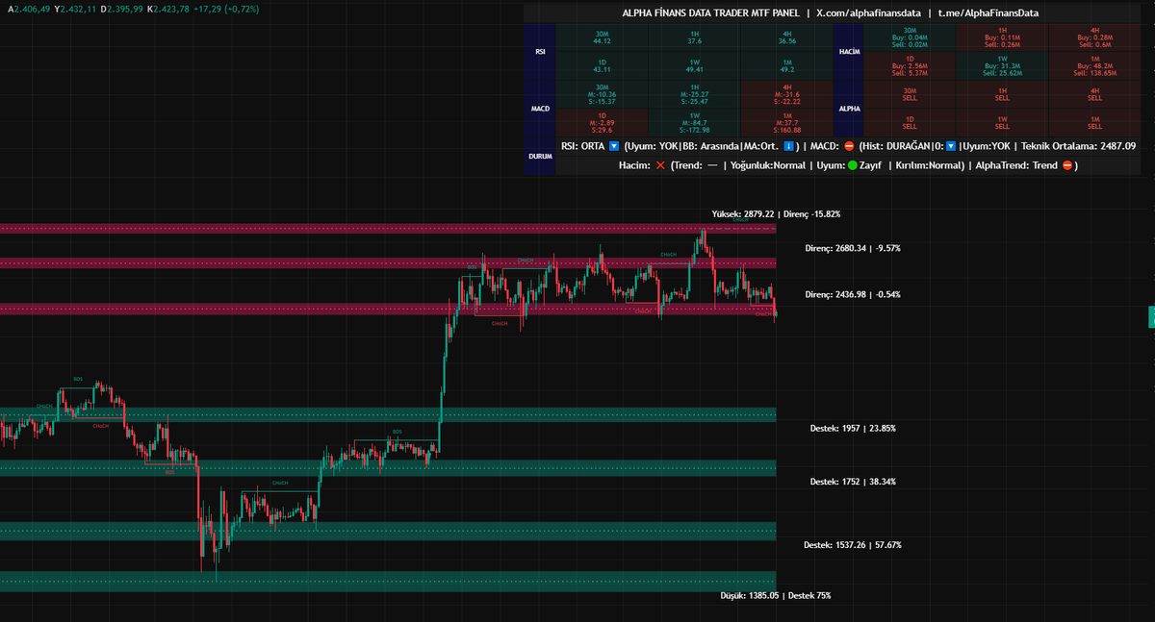Select the HACİM row header
Viewport: 1155px width, 622px height.
tap(849, 52)
